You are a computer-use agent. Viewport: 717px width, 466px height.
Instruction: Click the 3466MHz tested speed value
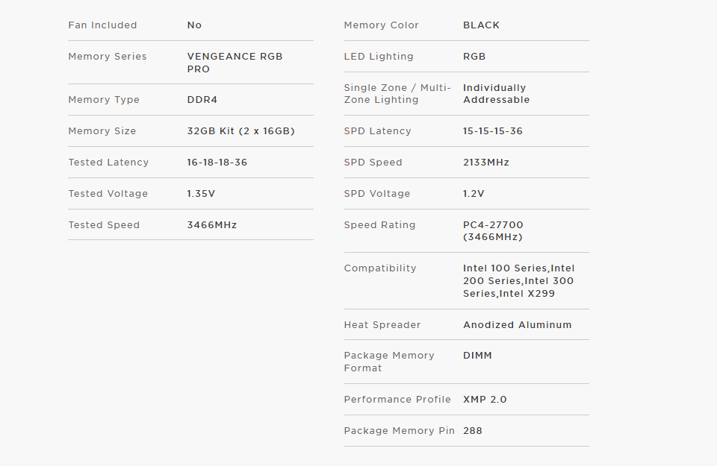click(211, 225)
